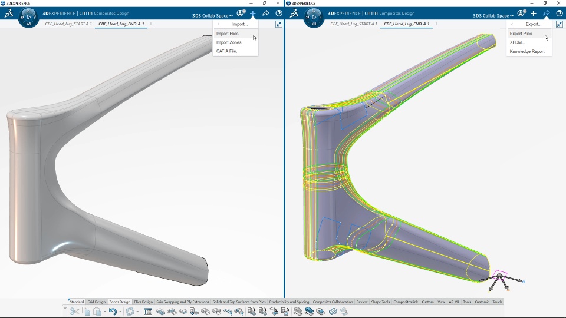Screen dimensions: 566x318
Task: Open the Zones Design tab
Action: pyautogui.click(x=120, y=302)
